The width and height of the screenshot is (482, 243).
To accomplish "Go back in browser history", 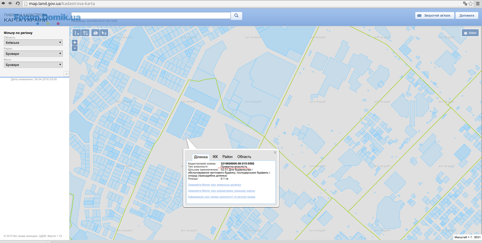I will (3, 3).
